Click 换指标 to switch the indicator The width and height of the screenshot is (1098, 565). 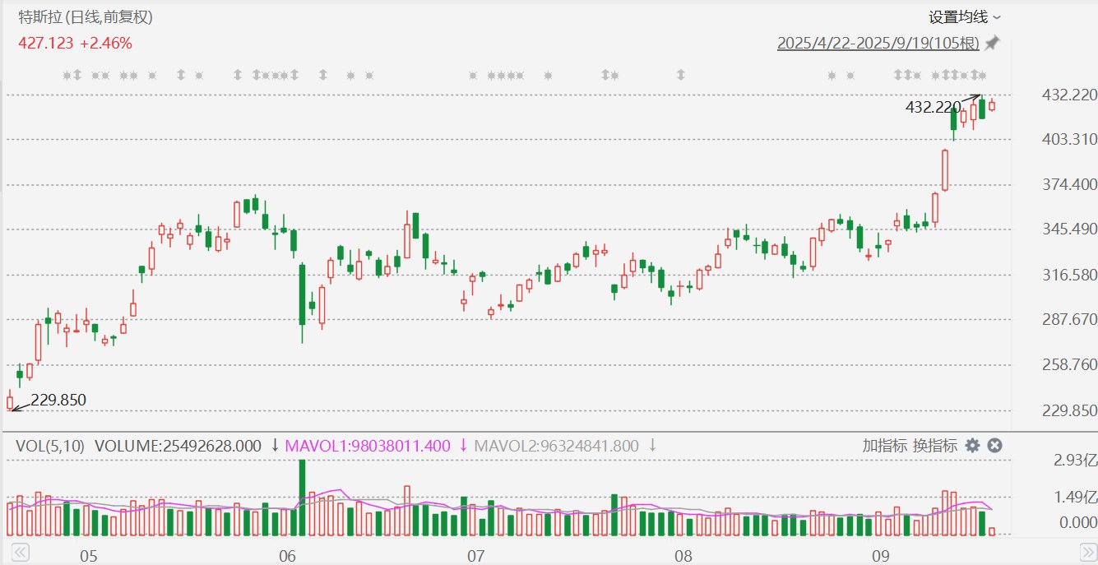click(935, 446)
